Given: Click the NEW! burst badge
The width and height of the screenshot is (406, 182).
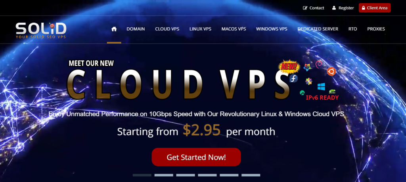Looking at the screenshot, I should click(x=289, y=67).
